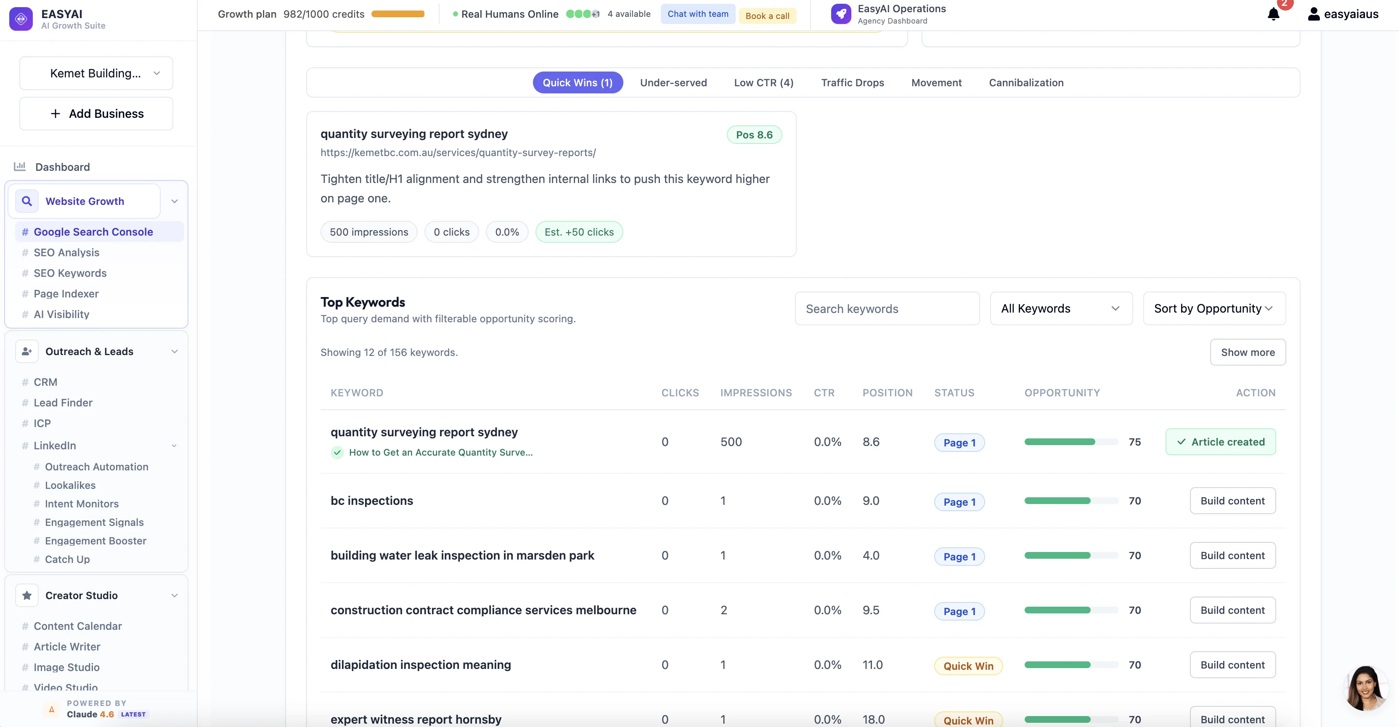1399x727 pixels.
Task: Open Catch Up under LinkedIn
Action: tap(67, 559)
